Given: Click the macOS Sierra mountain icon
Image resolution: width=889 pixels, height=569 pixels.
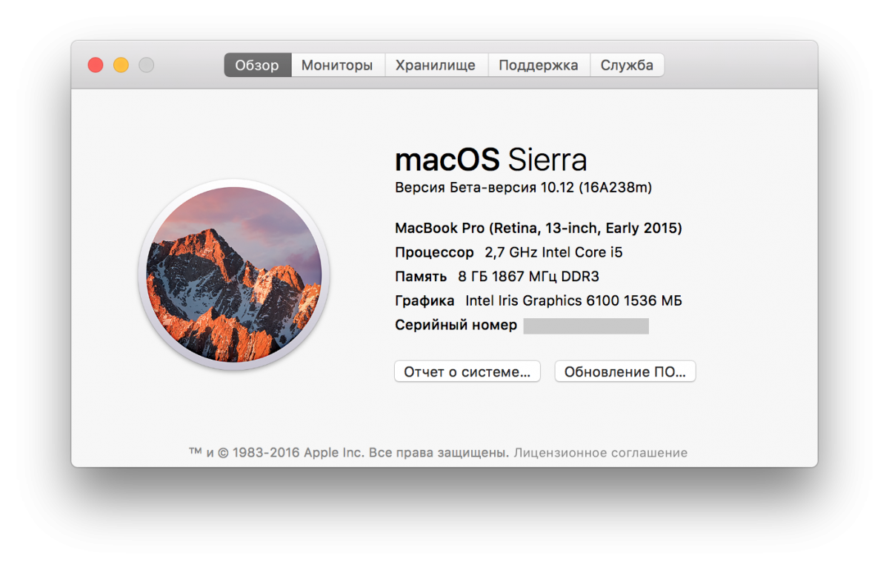Looking at the screenshot, I should pyautogui.click(x=234, y=275).
